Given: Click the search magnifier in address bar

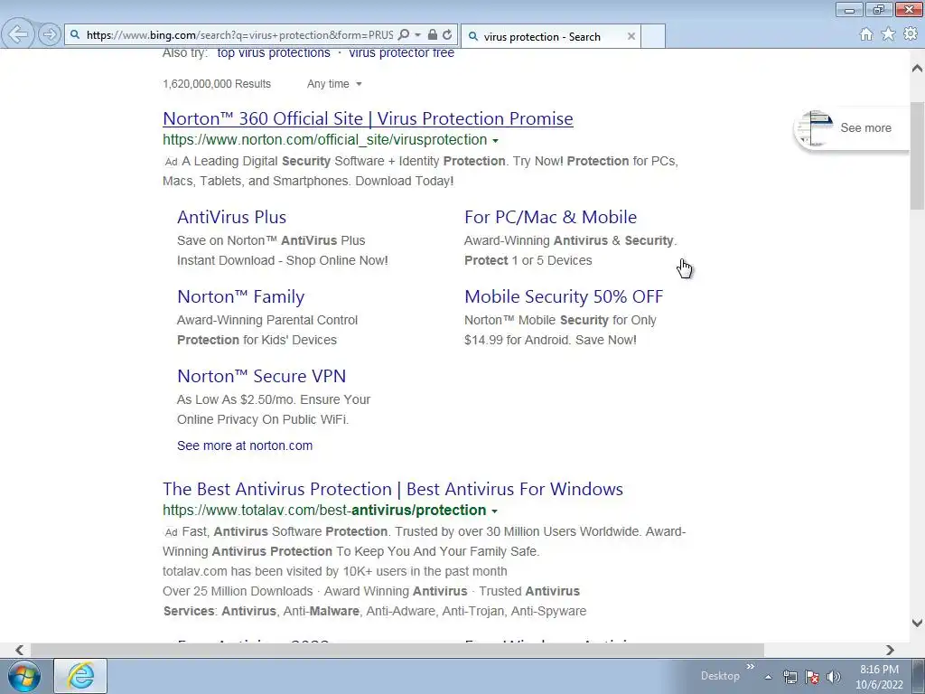Looking at the screenshot, I should point(404,35).
